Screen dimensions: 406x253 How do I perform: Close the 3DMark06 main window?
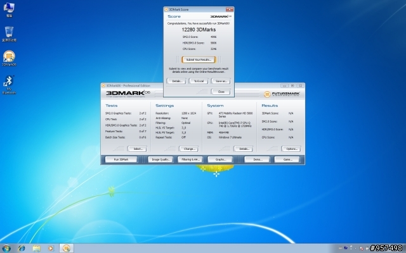tap(300, 85)
